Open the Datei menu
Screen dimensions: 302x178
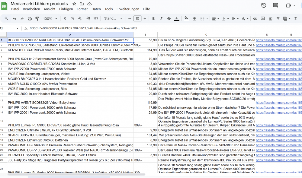click(15, 9)
